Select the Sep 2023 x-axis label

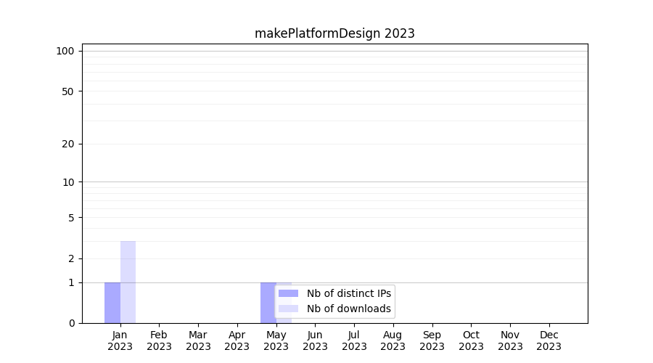pos(432,340)
